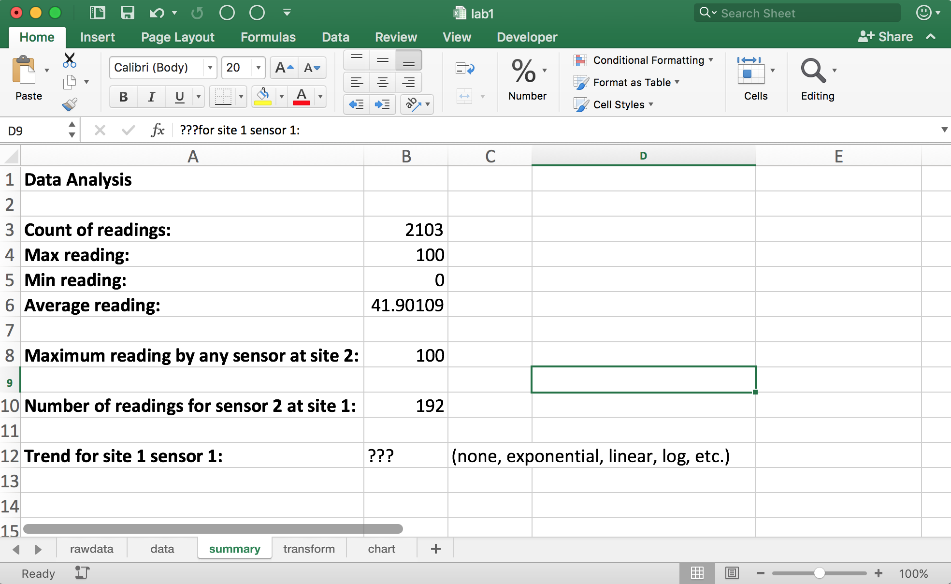Open the Insert ribbon tab
This screenshot has width=951, height=584.
[x=97, y=37]
